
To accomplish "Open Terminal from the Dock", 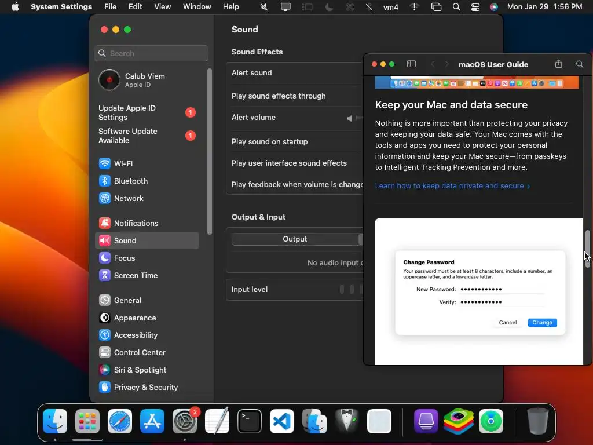I will tap(250, 421).
